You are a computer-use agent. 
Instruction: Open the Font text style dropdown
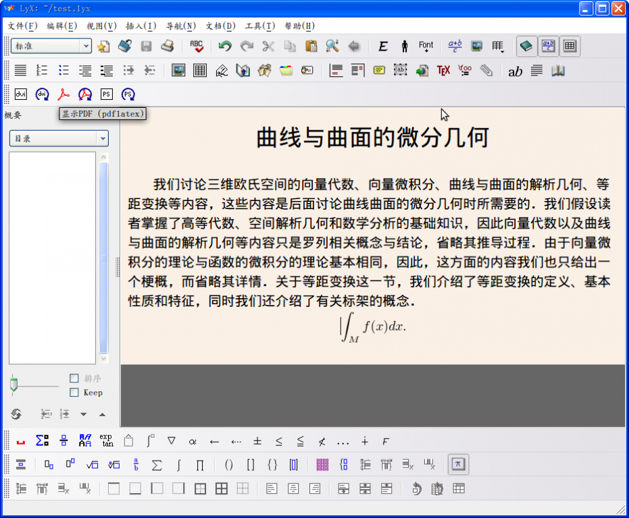(x=426, y=47)
